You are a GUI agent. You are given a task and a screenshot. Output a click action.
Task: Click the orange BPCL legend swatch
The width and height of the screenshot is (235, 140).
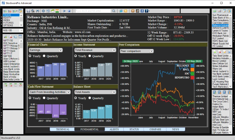click(x=192, y=70)
